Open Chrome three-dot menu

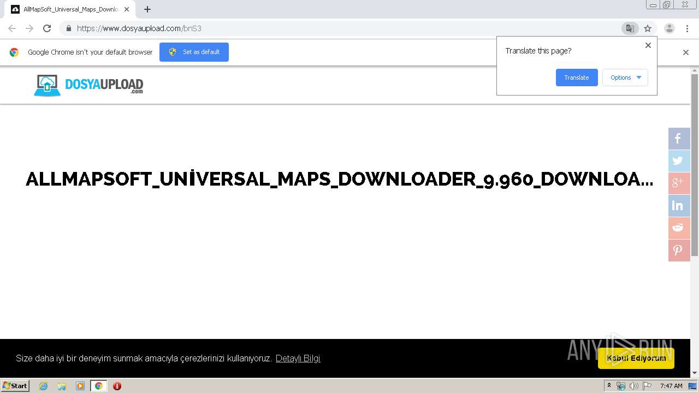pos(687,28)
